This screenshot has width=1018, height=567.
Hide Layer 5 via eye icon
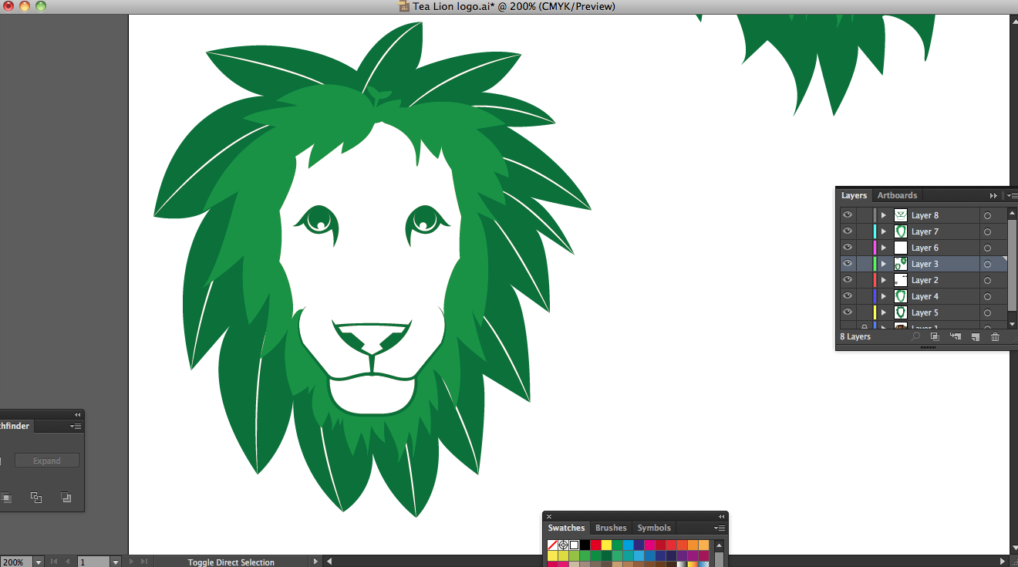click(848, 312)
